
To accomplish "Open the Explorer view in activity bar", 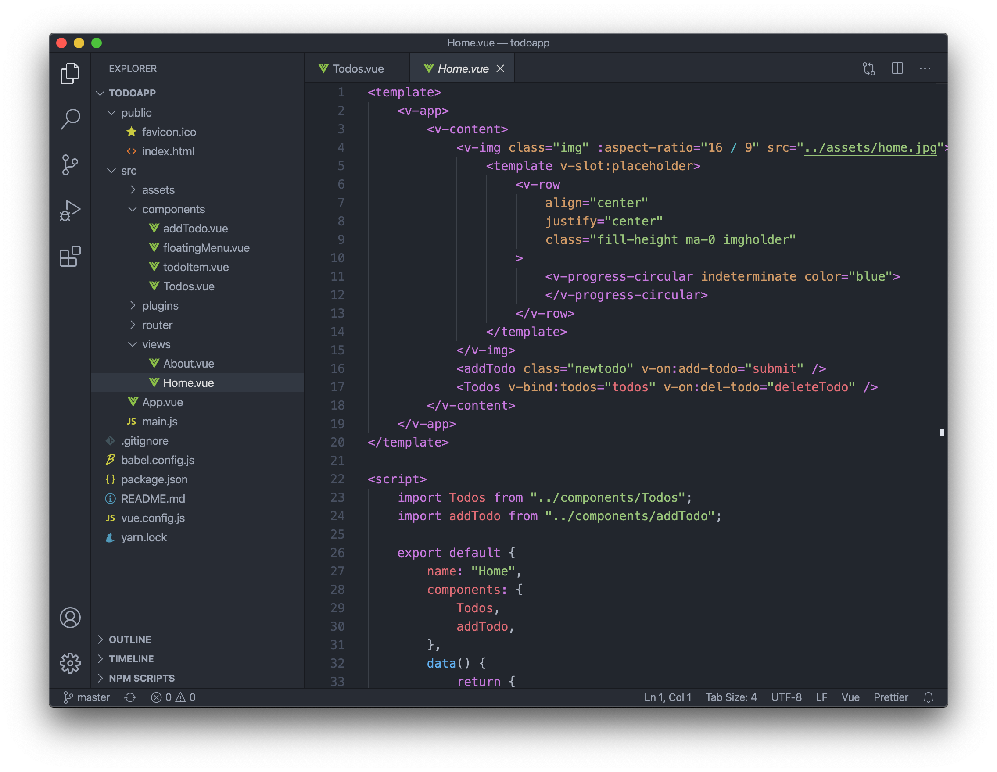I will coord(70,73).
